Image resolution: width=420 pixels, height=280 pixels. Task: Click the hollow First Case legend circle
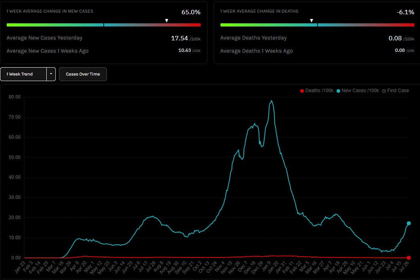(384, 91)
